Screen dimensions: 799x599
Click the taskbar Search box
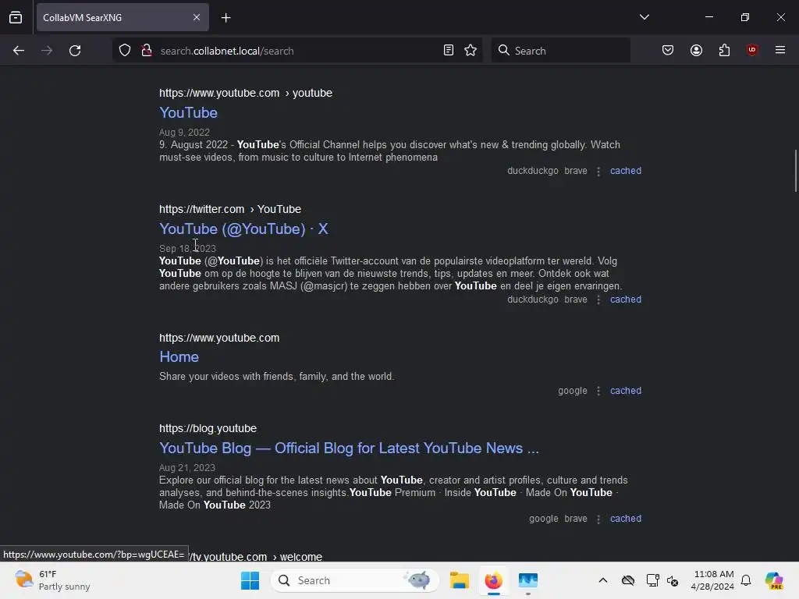(355, 580)
